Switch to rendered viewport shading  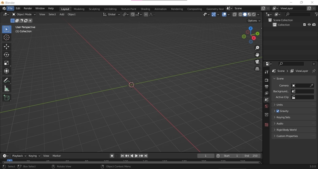254,14
